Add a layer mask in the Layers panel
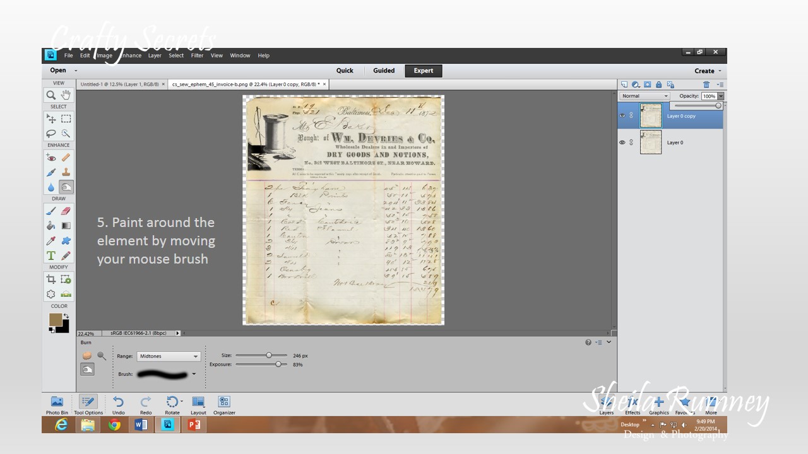 tap(647, 84)
